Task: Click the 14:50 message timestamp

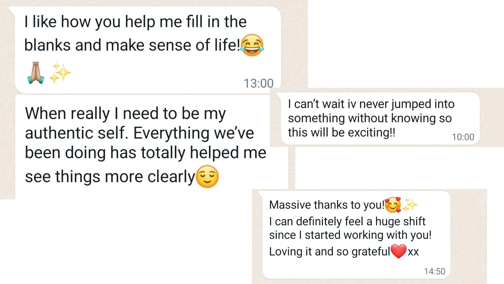Action: coord(435,271)
